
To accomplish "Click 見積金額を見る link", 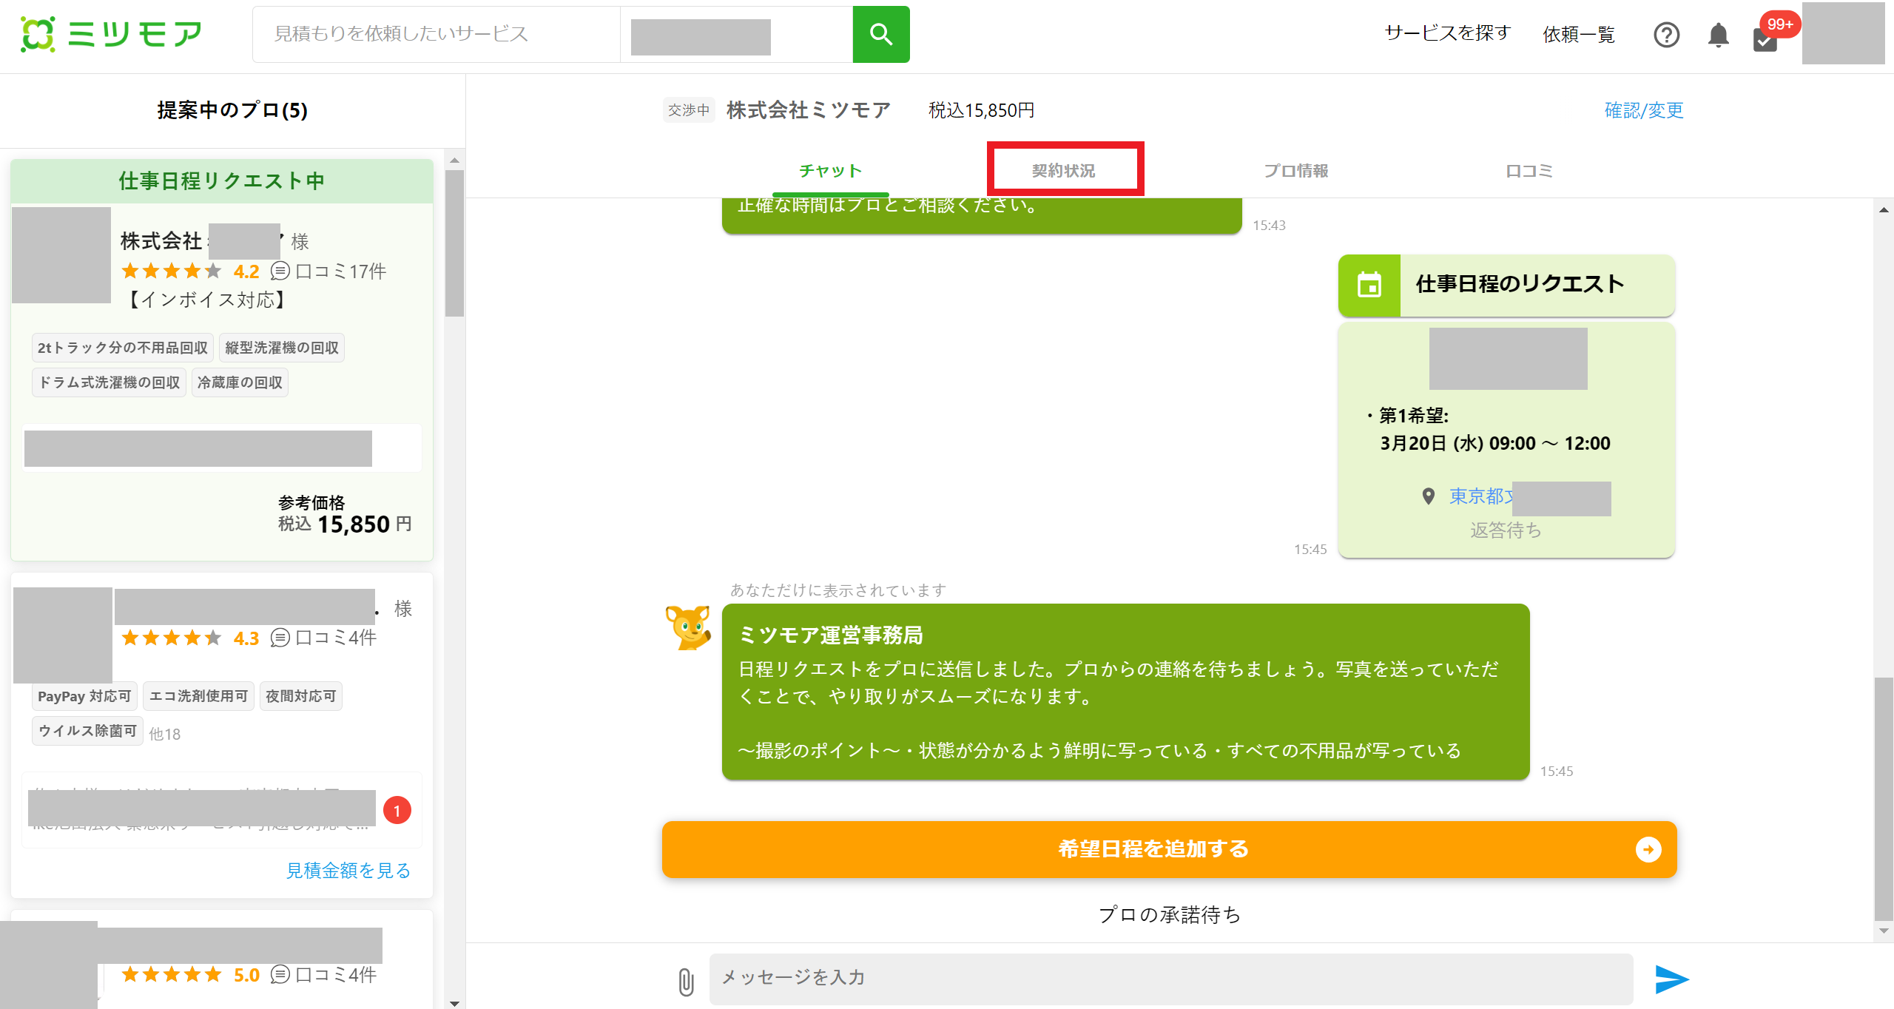I will tap(348, 871).
